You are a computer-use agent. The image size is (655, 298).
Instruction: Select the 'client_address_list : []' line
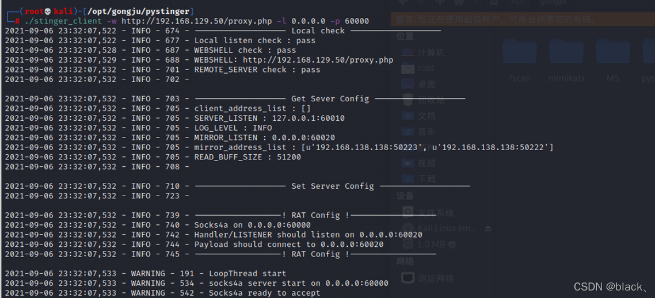point(158,109)
